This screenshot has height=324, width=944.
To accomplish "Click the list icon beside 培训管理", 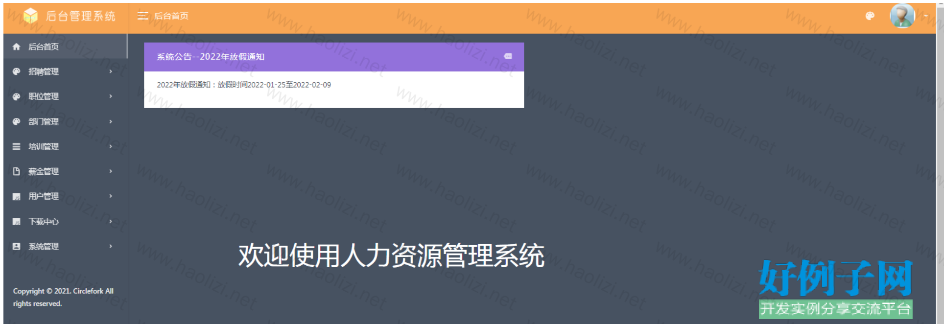I will pyautogui.click(x=17, y=147).
